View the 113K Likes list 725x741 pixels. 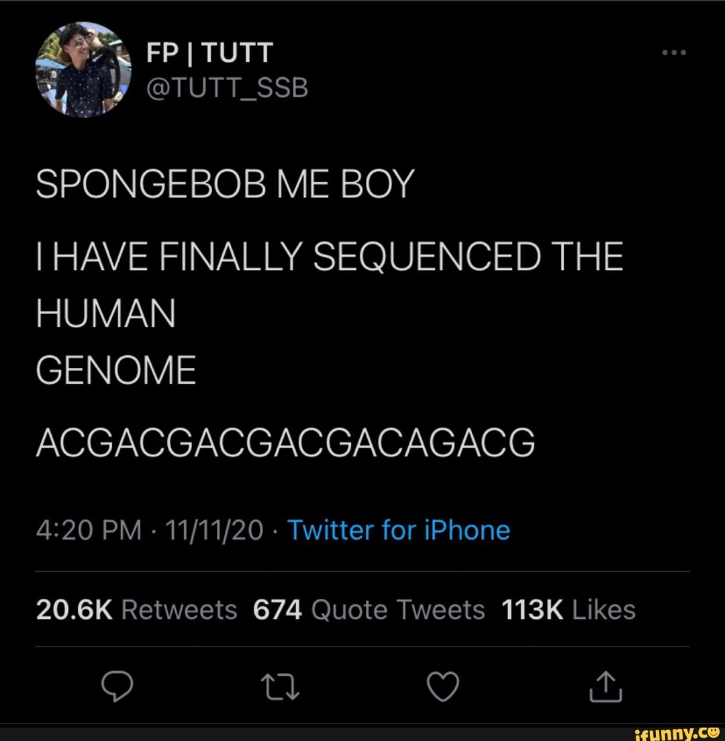pos(569,609)
